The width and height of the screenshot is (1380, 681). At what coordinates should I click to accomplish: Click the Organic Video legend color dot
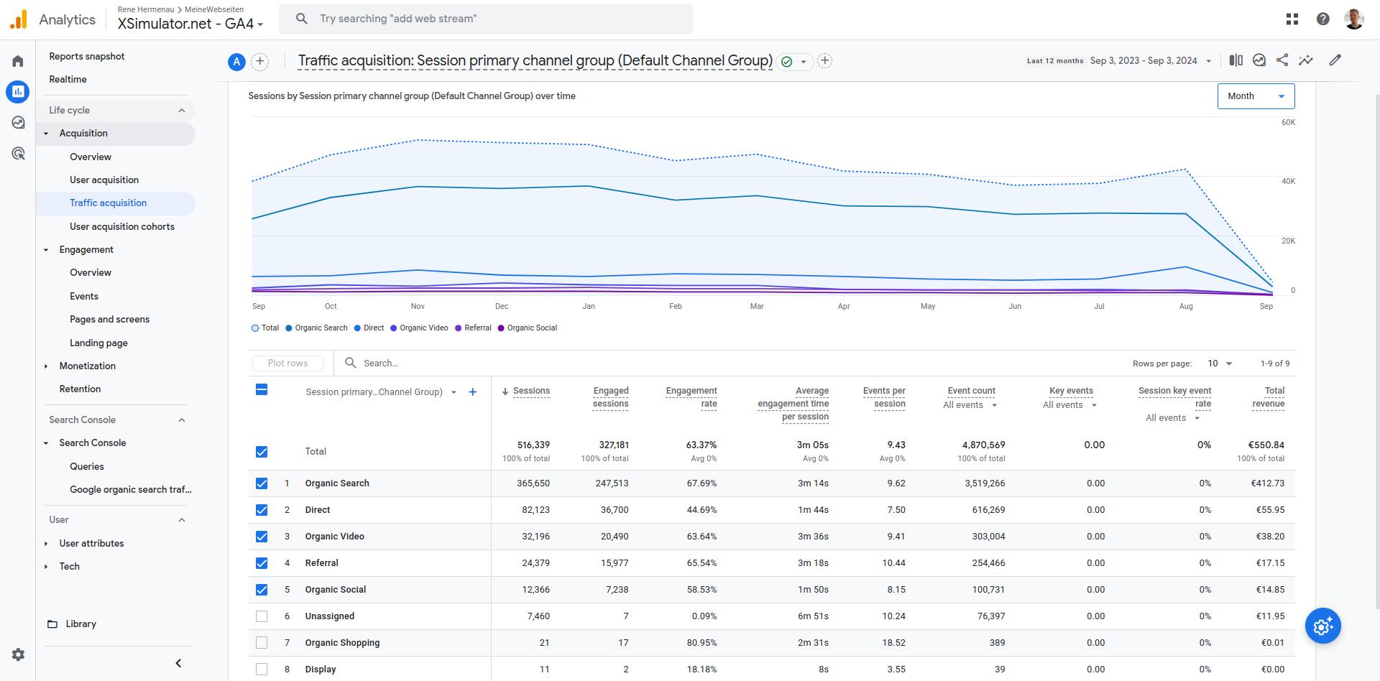point(394,328)
